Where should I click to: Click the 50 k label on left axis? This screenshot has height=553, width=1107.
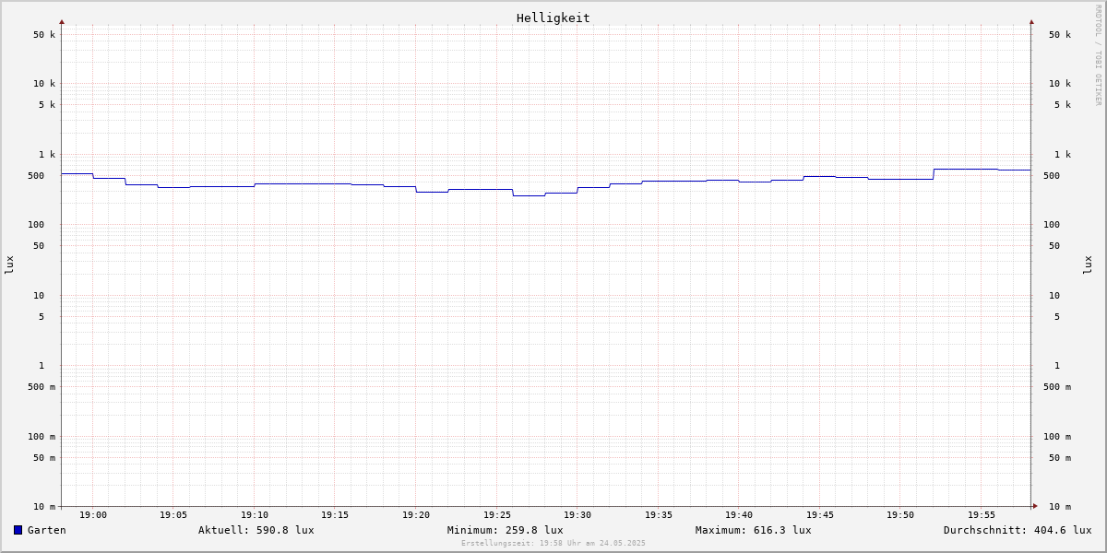pyautogui.click(x=44, y=35)
